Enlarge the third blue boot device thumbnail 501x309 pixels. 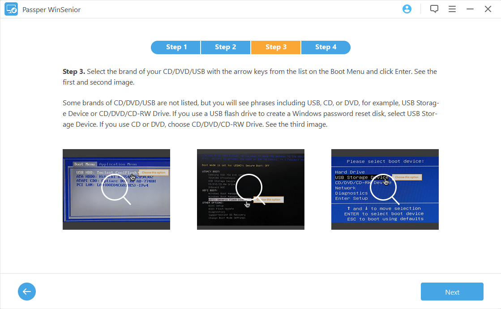click(x=385, y=189)
